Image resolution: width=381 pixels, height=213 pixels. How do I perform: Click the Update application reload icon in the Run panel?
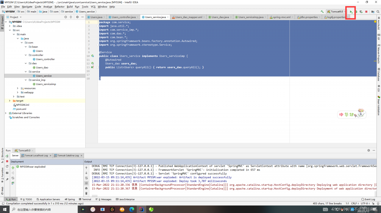click(7, 167)
